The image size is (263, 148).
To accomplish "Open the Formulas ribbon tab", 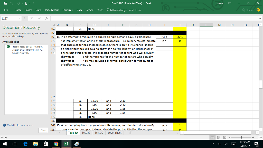I will (x=67, y=10).
